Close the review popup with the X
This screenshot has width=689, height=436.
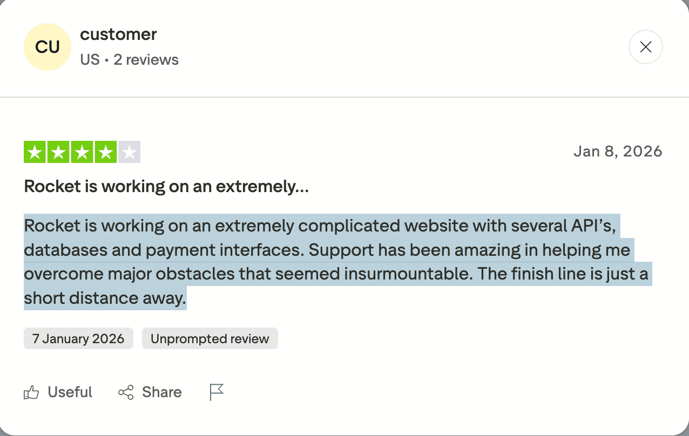645,47
